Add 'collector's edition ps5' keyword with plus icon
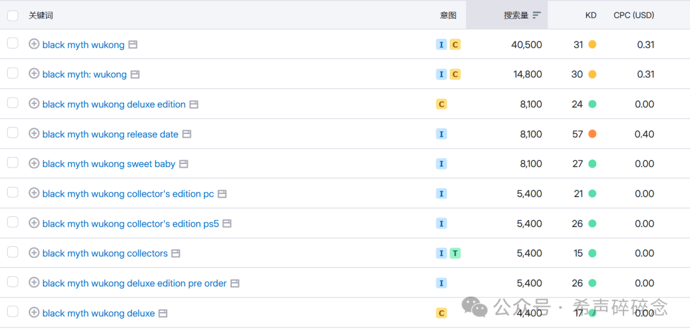The image size is (690, 335). 34,223
